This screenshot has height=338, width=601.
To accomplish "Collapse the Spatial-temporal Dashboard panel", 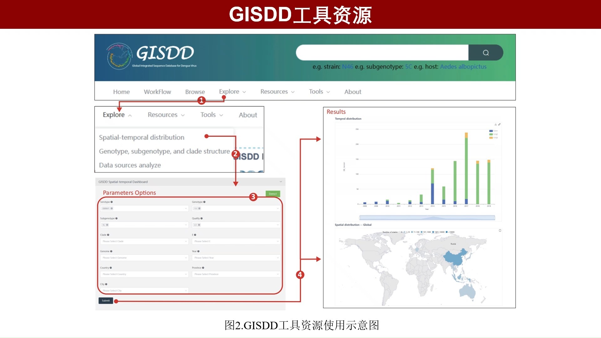I will 281,182.
